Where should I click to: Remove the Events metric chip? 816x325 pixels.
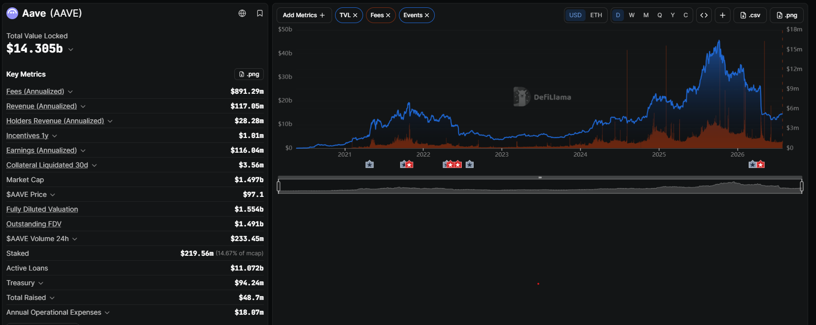[427, 15]
